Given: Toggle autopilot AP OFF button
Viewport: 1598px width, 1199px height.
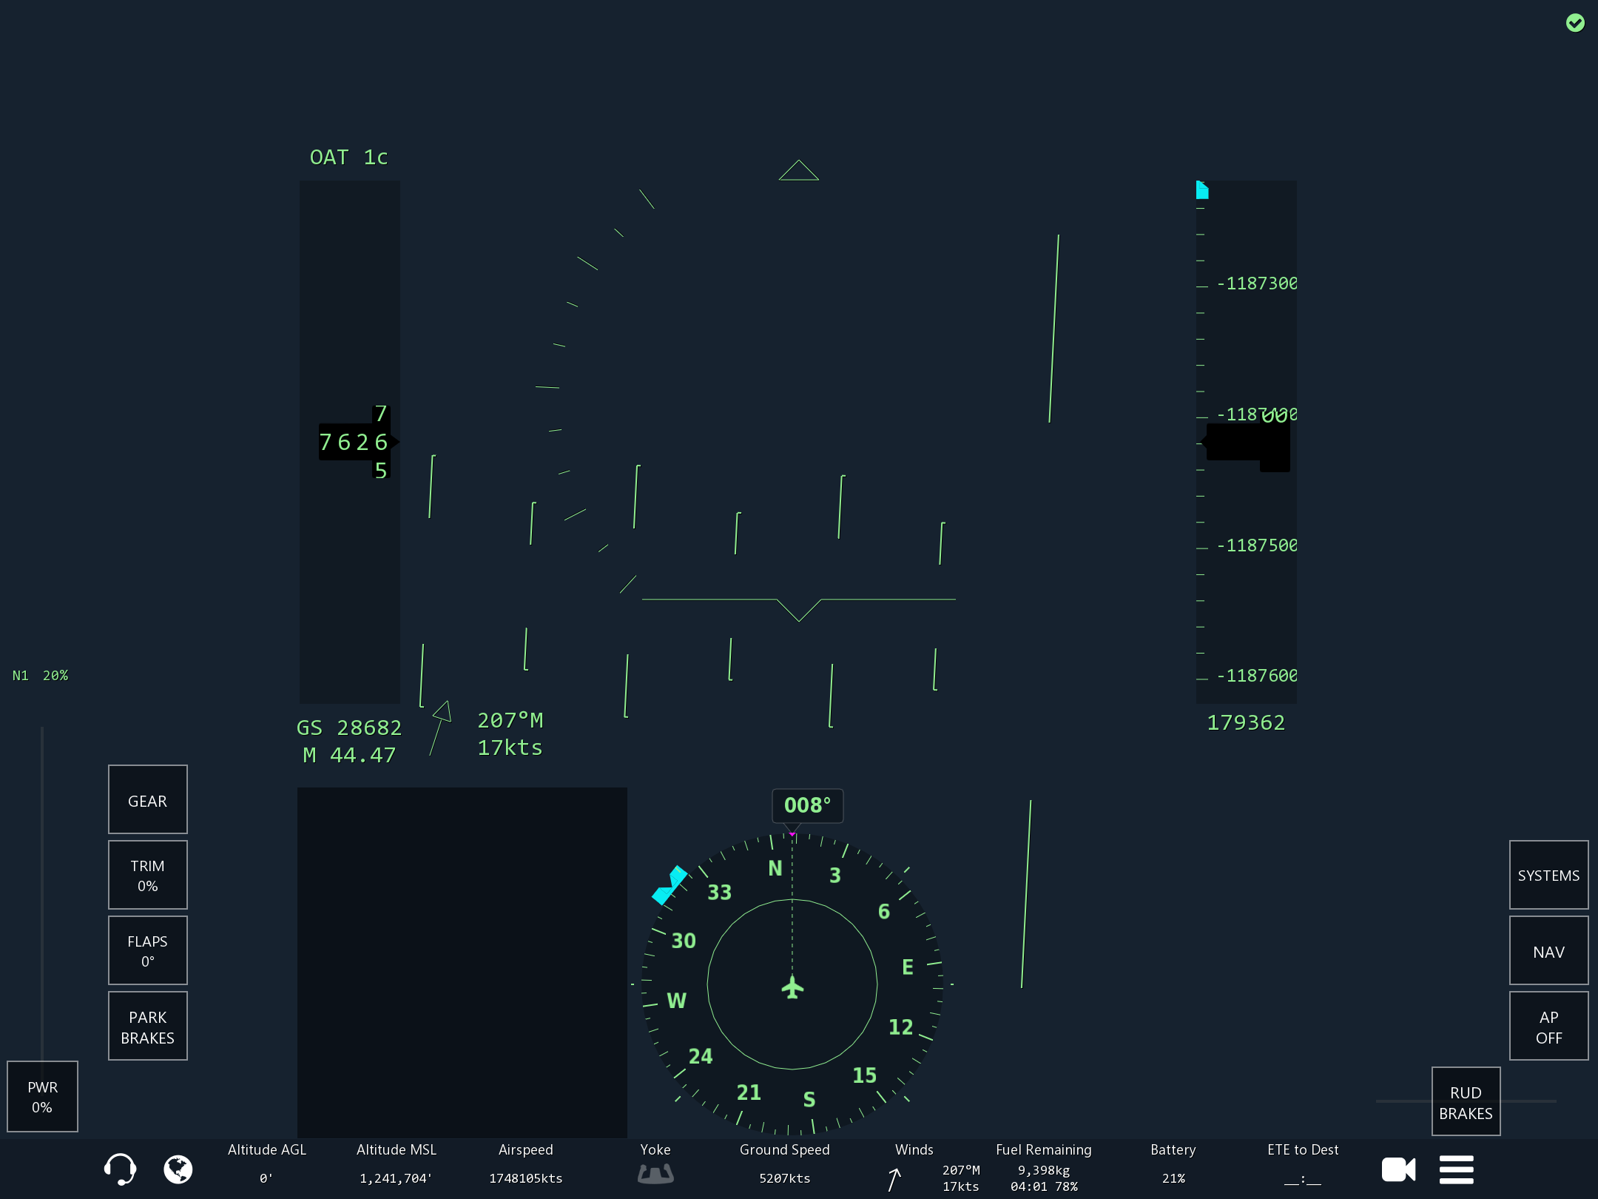Looking at the screenshot, I should [x=1548, y=1027].
